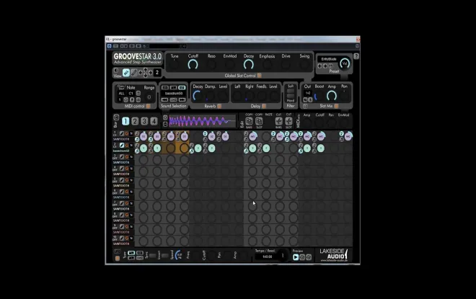This screenshot has height=299, width=476.
Task: Click the Reverb Decay knob
Action: (x=198, y=96)
